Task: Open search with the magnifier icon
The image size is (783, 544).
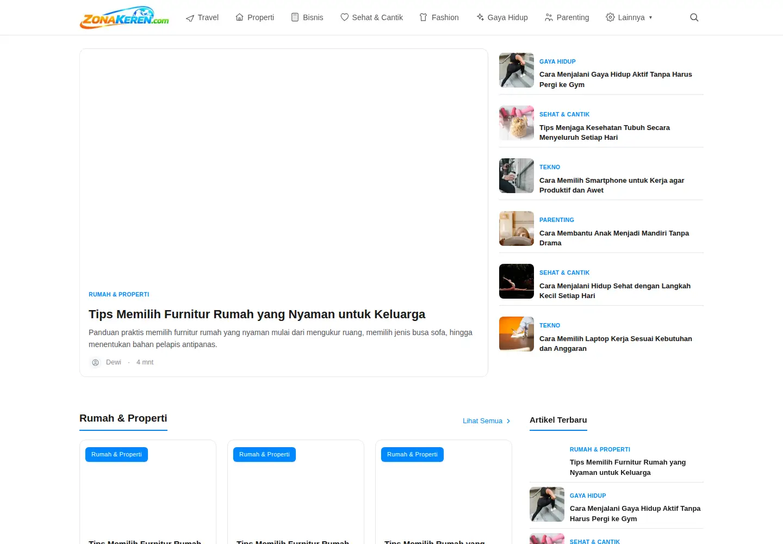Action: (x=694, y=17)
